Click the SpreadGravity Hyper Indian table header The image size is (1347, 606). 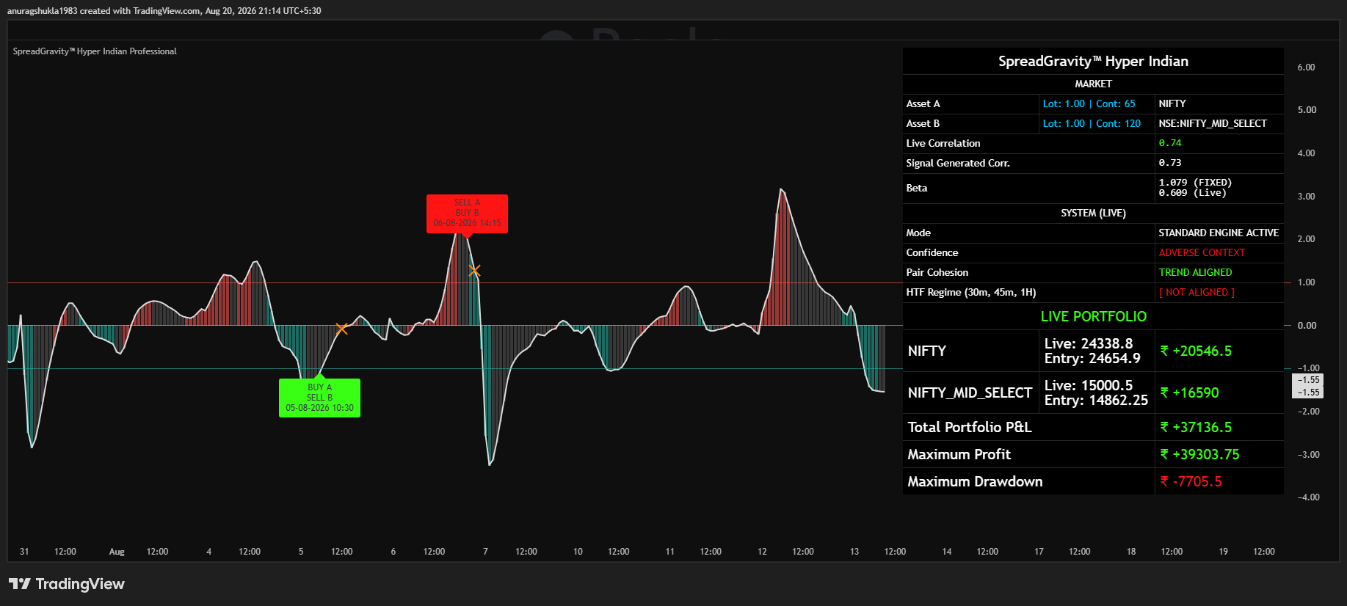1093,62
